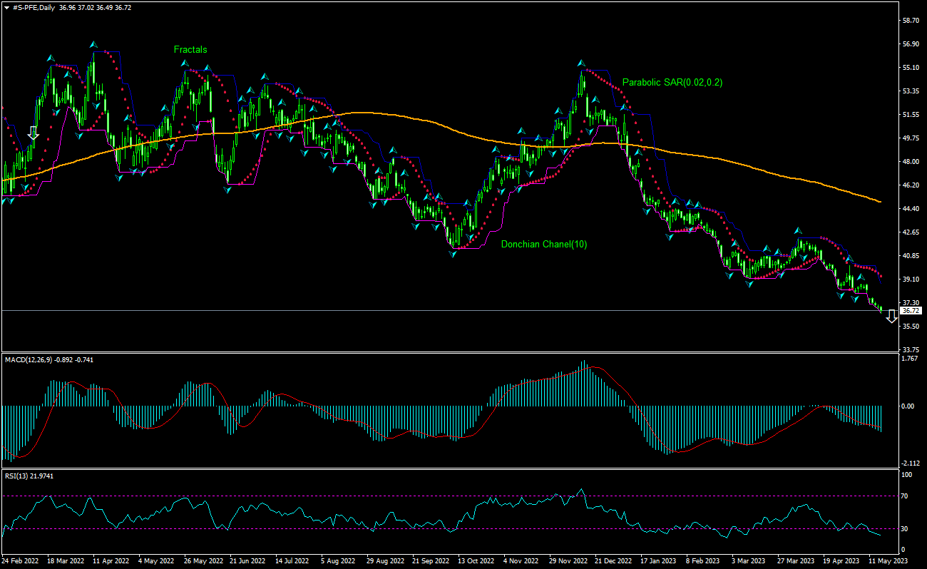Select the green Fractals label
This screenshot has width=927, height=569.
coord(190,50)
